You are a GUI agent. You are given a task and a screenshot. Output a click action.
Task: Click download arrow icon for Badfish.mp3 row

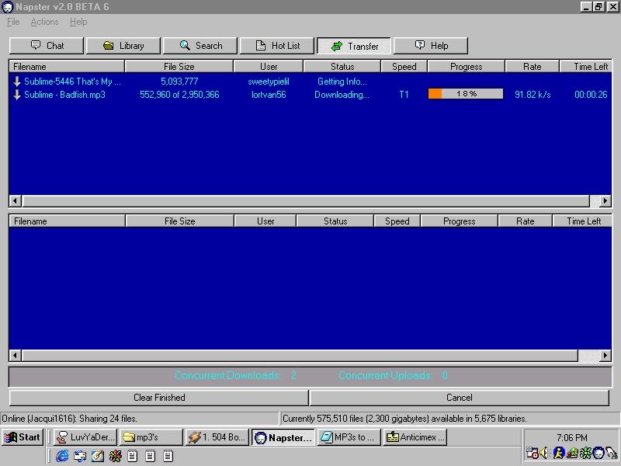[x=17, y=95]
